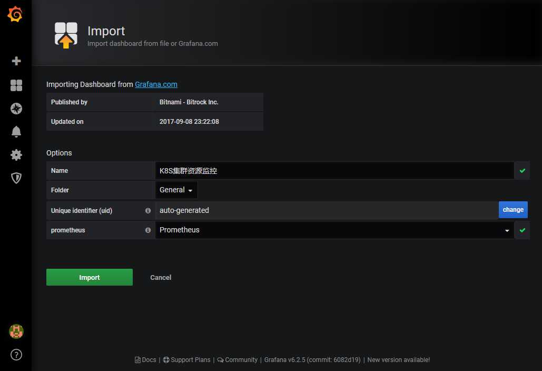
Task: Open the Explore compass icon
Action: [16, 109]
